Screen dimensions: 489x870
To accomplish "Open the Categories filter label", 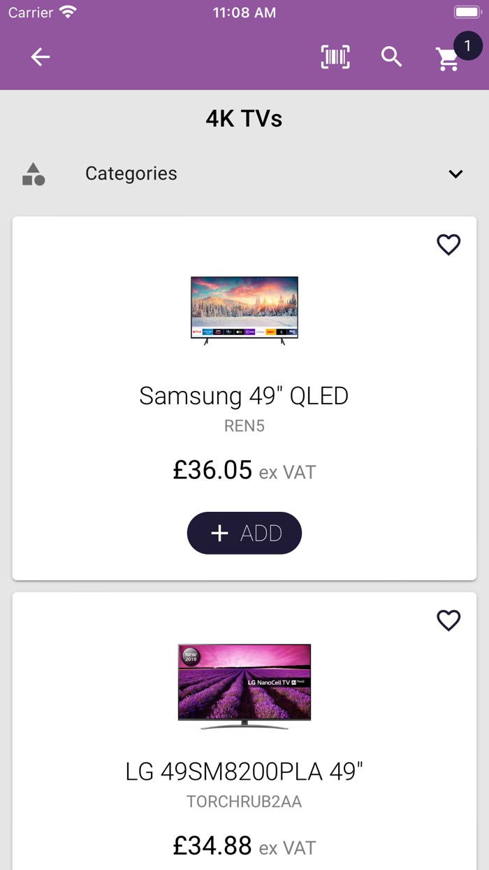I will pos(131,173).
